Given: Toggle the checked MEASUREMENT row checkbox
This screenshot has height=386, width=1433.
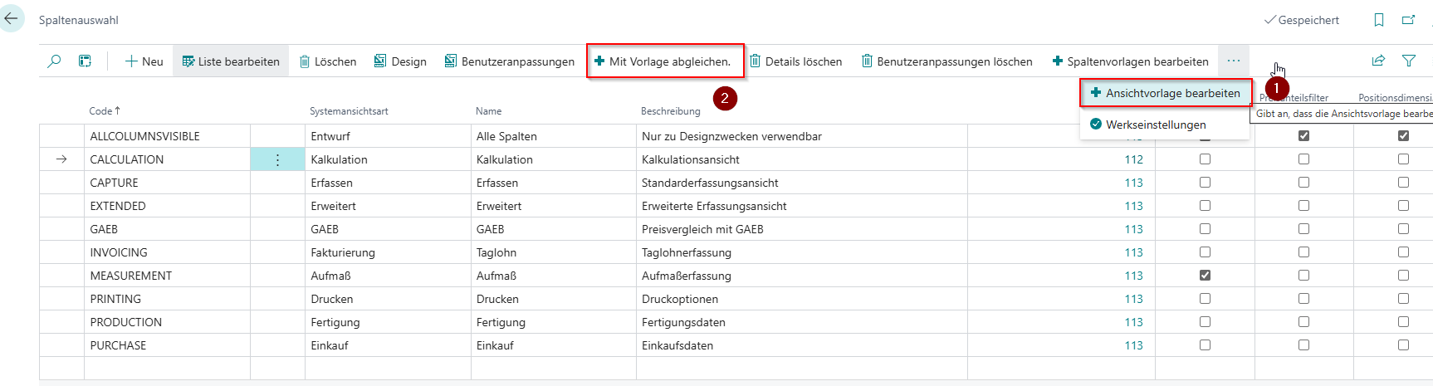Looking at the screenshot, I should click(x=1205, y=276).
